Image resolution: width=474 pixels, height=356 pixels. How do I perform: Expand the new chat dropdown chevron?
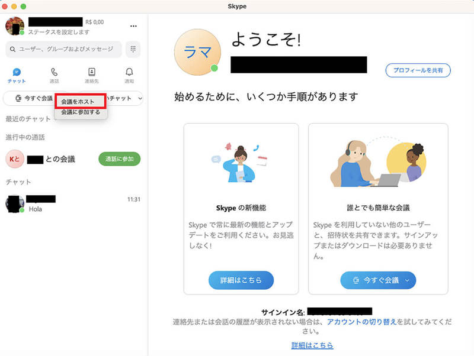(140, 98)
